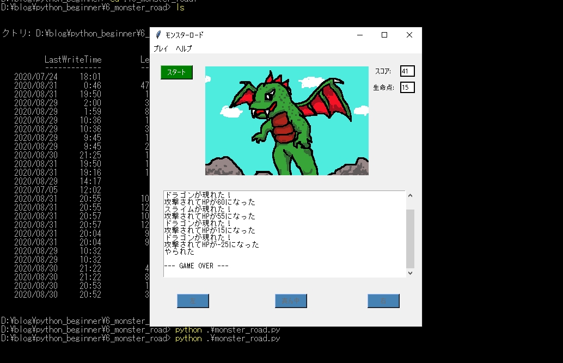Click the feather icon in the title bar
This screenshot has width=563, height=363.
point(158,35)
